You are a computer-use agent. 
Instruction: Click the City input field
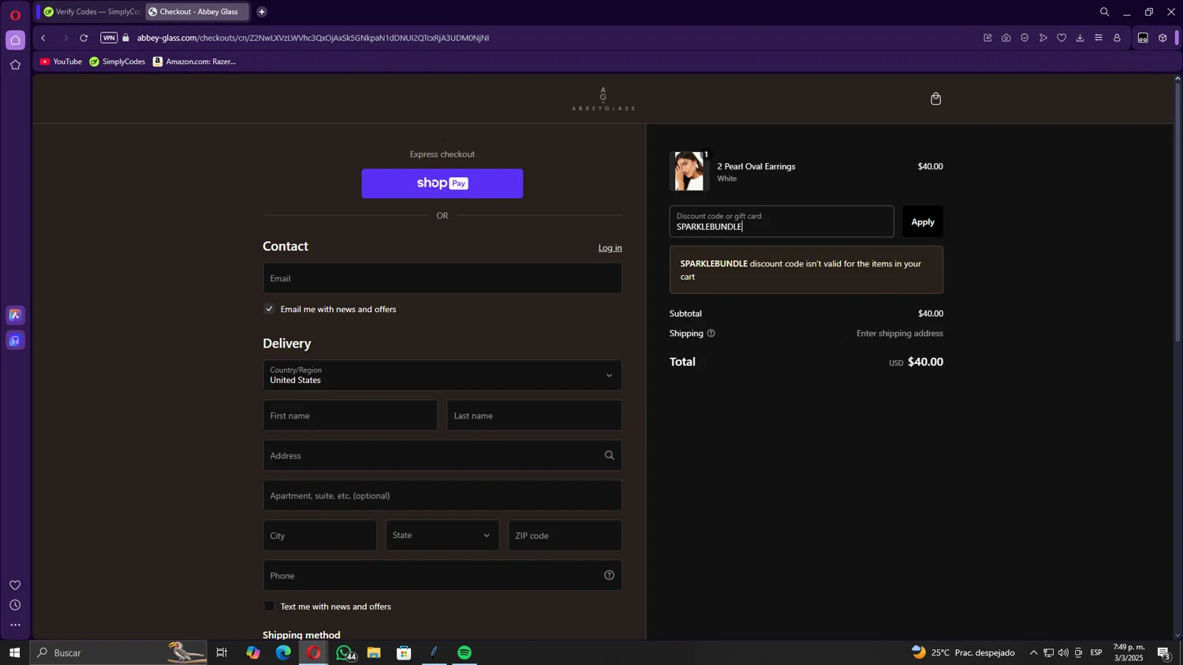319,535
